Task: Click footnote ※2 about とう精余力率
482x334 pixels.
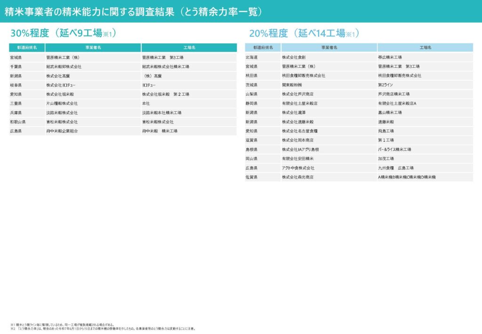Action: pos(103,329)
